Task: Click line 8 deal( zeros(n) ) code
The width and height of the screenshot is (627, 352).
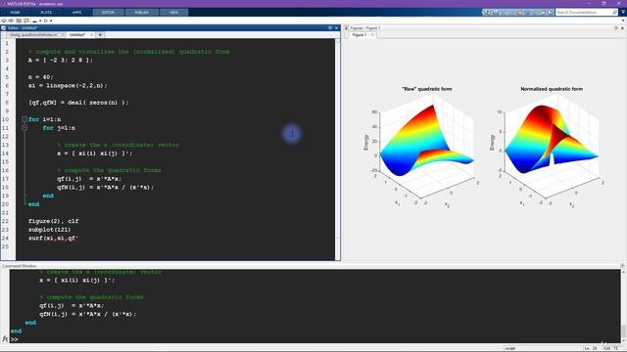Action: pos(78,103)
